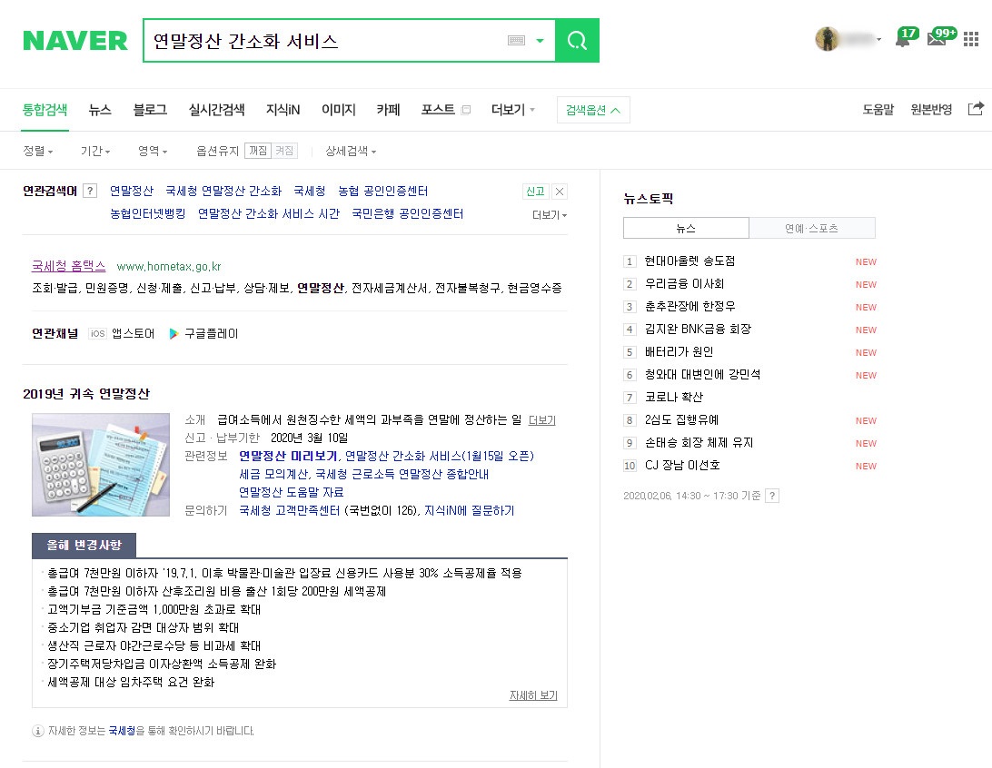Click the 구글플레이 icon
This screenshot has height=768, width=992.
(x=174, y=333)
